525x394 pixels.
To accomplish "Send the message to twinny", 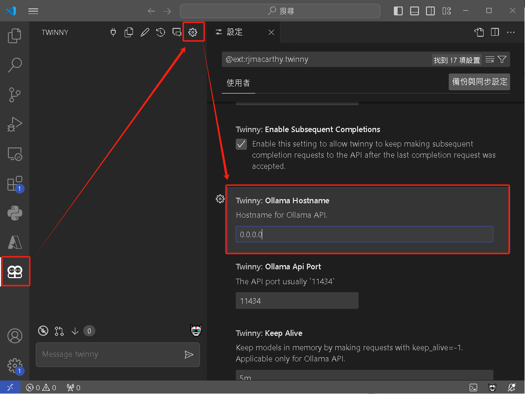I will [x=189, y=354].
